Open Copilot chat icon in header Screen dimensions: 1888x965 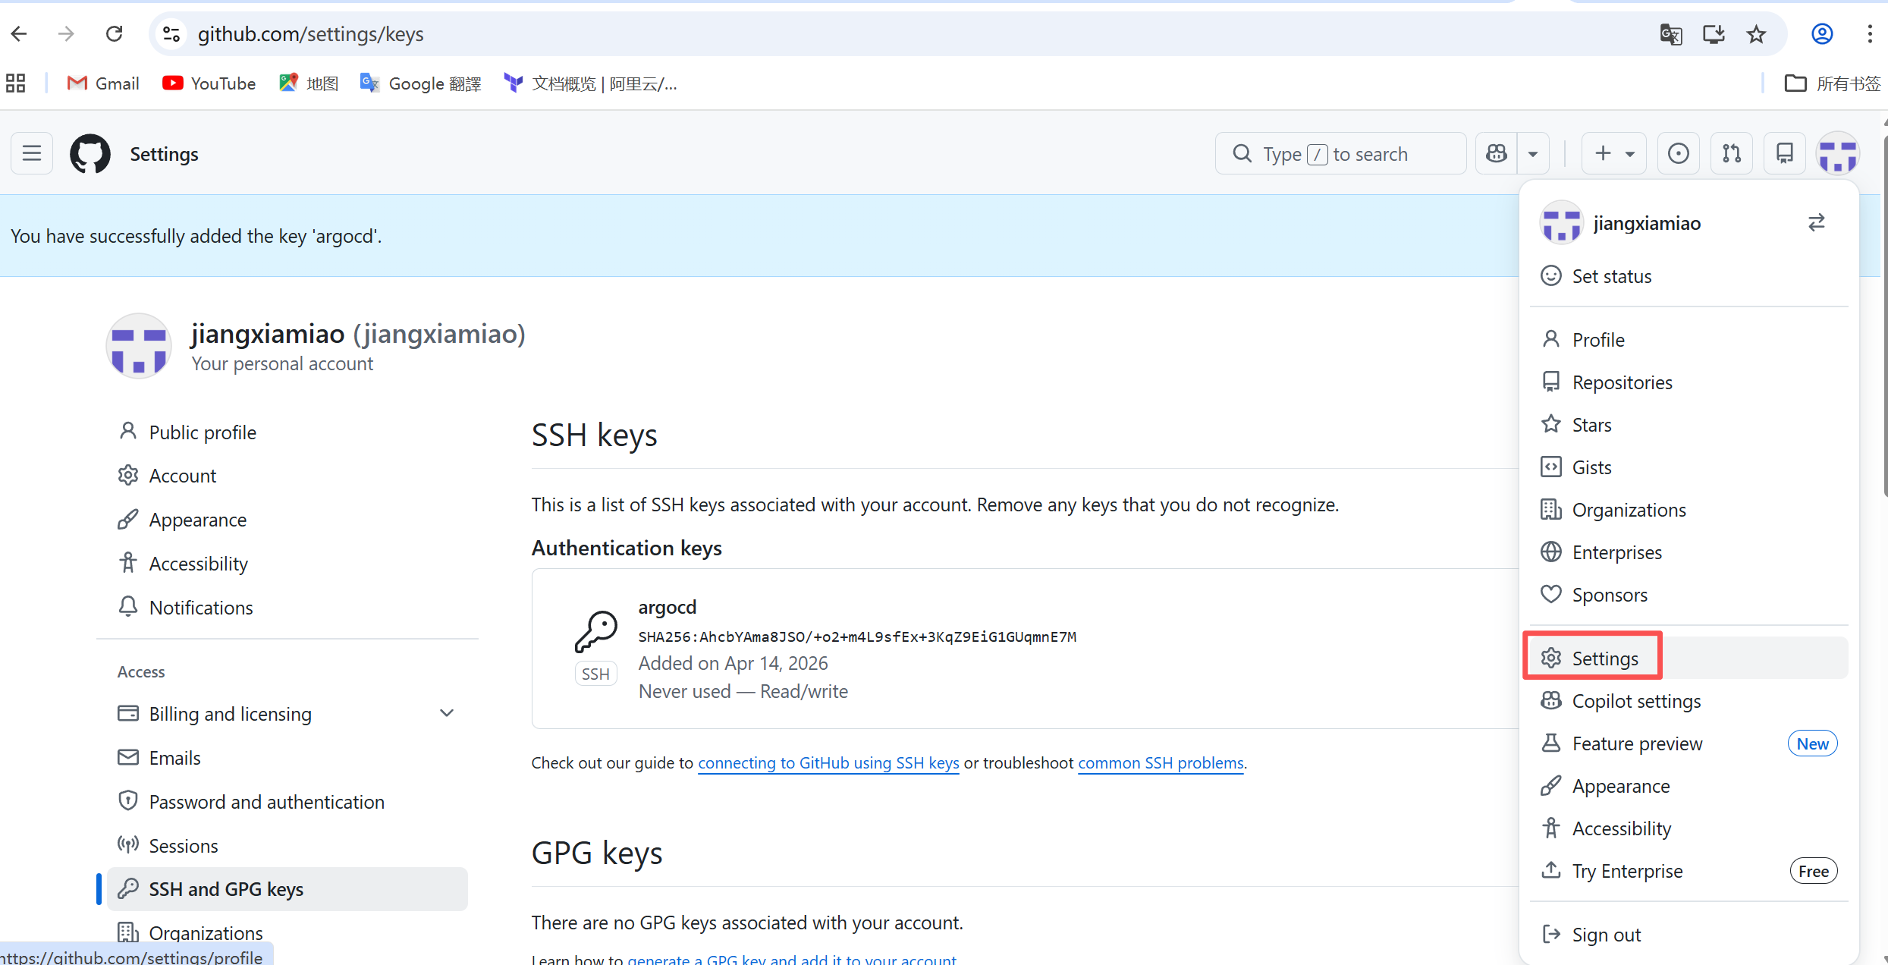1497,154
